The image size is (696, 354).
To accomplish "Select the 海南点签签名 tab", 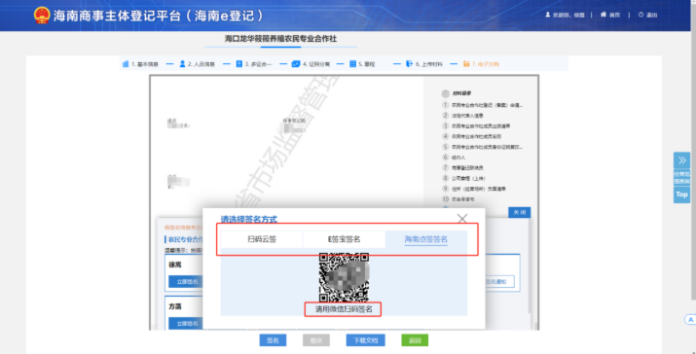I will click(426, 239).
